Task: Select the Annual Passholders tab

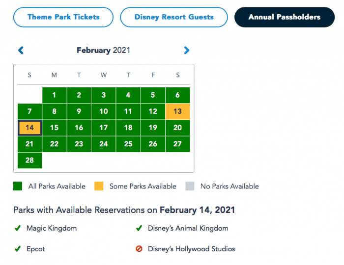Action: (285, 17)
